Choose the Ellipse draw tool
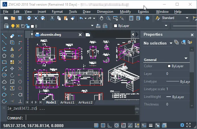 4,95
